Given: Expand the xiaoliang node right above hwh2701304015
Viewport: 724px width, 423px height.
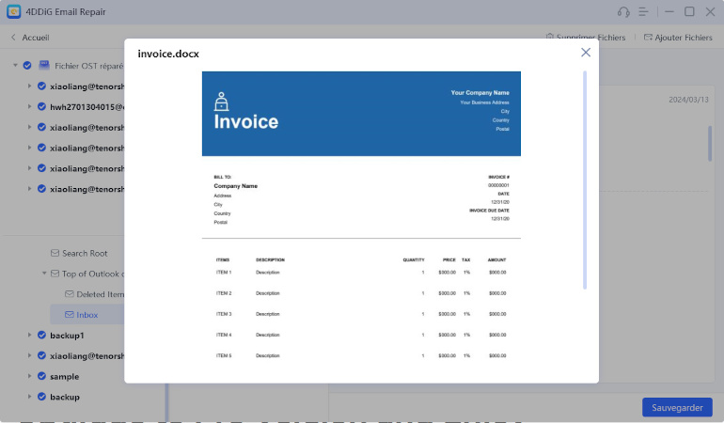Looking at the screenshot, I should tap(29, 86).
